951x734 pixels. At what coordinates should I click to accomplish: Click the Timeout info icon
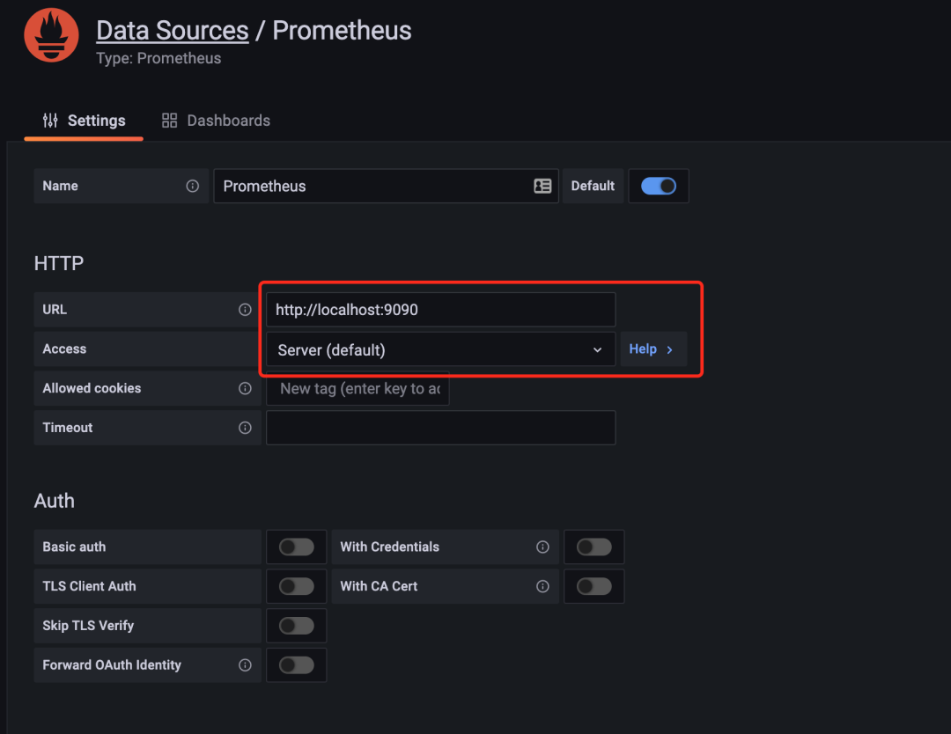(245, 428)
